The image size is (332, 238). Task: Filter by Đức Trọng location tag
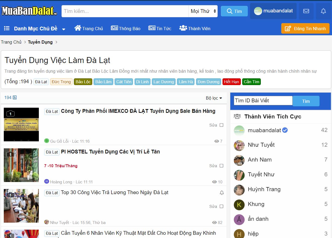coord(61,82)
